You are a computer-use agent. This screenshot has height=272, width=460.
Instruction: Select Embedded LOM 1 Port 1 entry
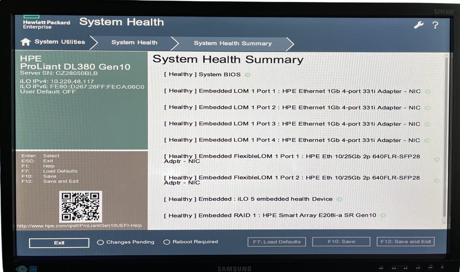click(292, 91)
